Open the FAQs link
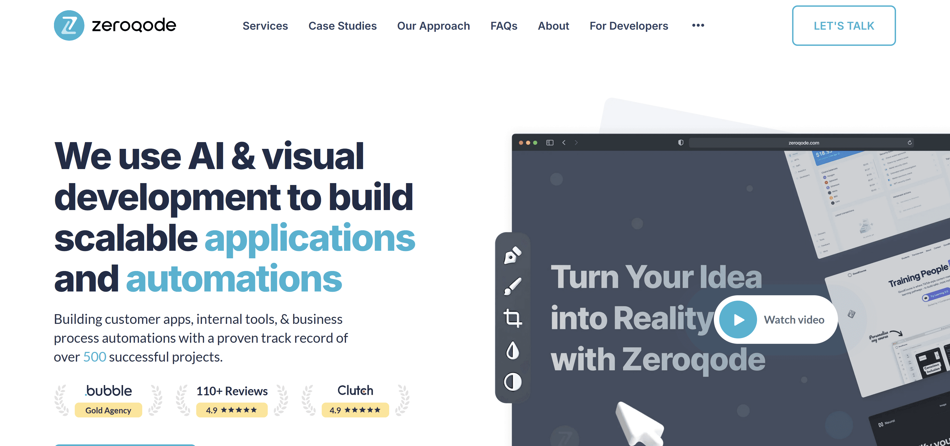This screenshot has height=446, width=950. [503, 26]
